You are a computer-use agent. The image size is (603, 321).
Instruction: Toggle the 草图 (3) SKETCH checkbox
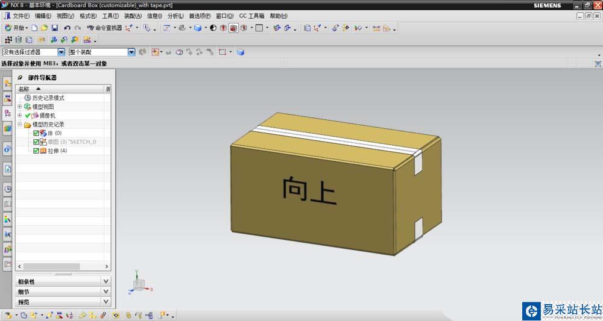pos(36,142)
